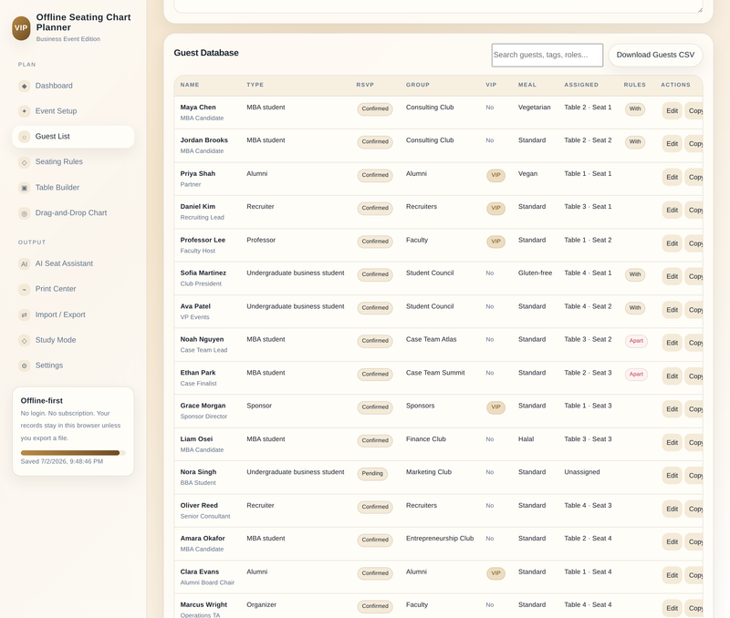This screenshot has height=618, width=730.
Task: Open Seating Rules section
Action: pos(73,162)
